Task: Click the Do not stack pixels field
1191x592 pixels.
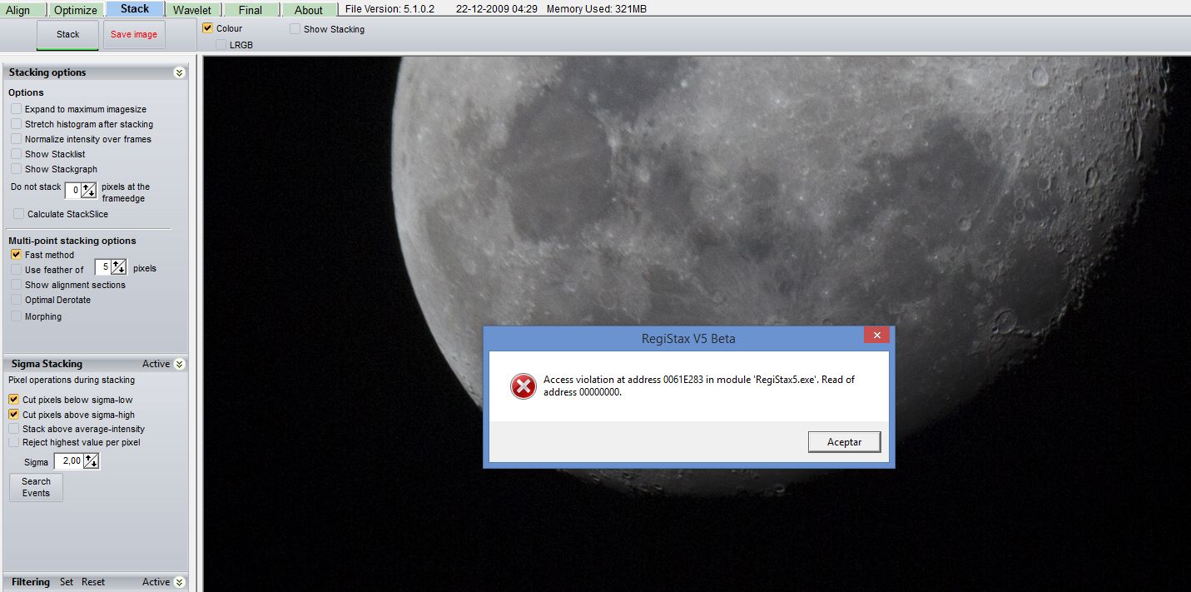Action: (73, 191)
